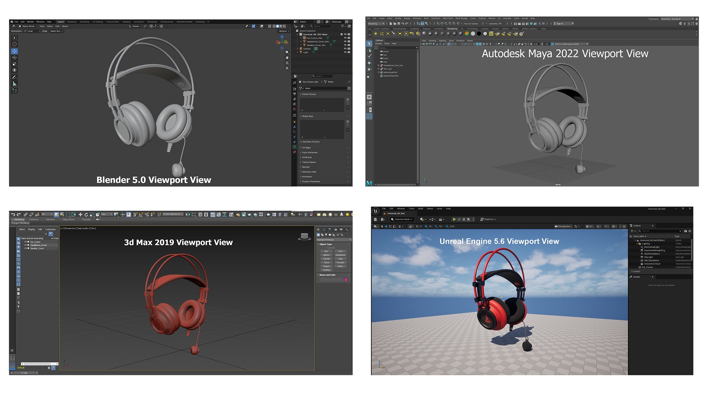Click Sign In button in Maya
Viewport: 715px width, 402px height.
[x=563, y=23]
